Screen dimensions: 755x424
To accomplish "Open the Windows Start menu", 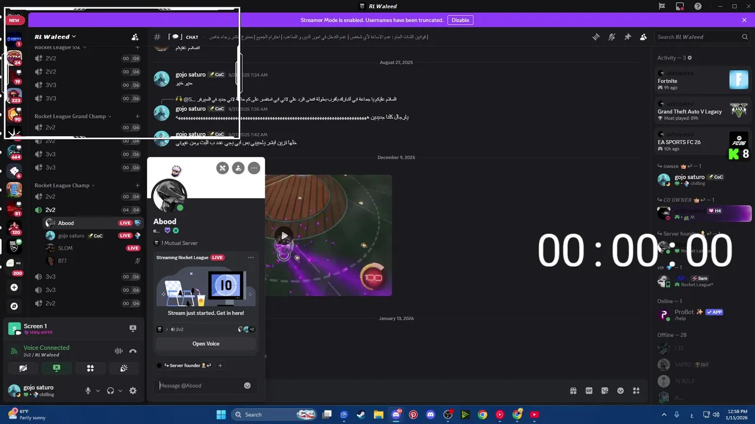I will (x=221, y=415).
